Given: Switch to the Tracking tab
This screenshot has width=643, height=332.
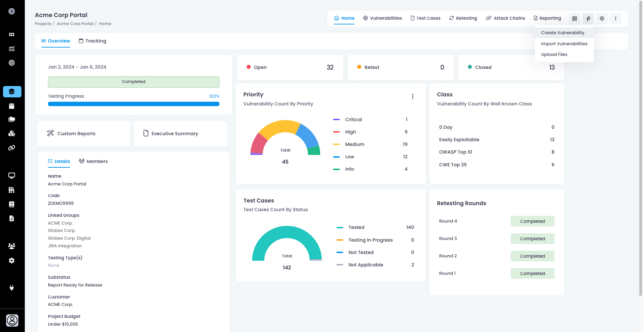Looking at the screenshot, I should pos(92,41).
